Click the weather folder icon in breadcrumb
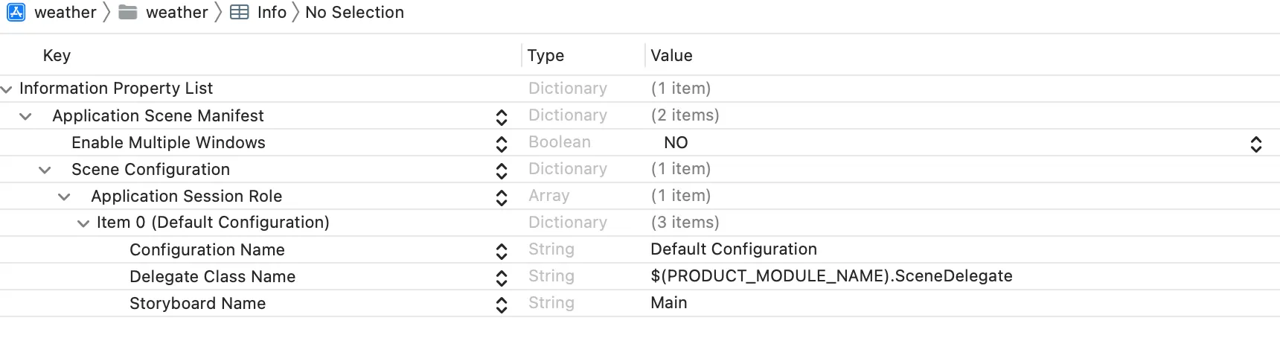Image resolution: width=1280 pixels, height=338 pixels. [128, 13]
